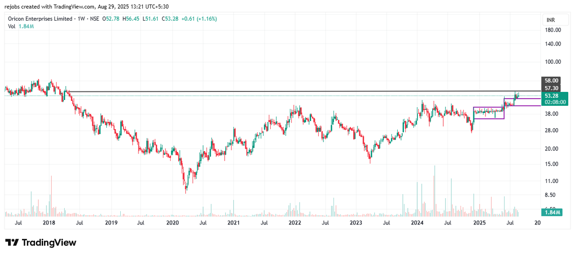Click the 100.00 price axis label
This screenshot has width=575, height=256.
pos(552,62)
